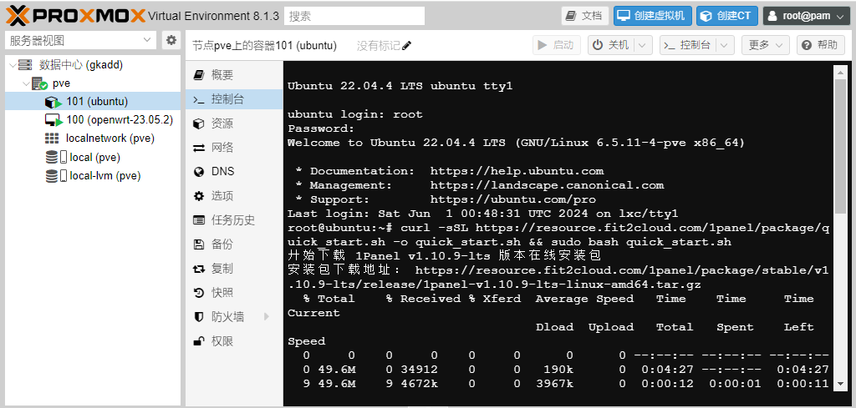Image resolution: width=856 pixels, height=408 pixels.
Task: Open the root@pam user menu
Action: [x=807, y=16]
